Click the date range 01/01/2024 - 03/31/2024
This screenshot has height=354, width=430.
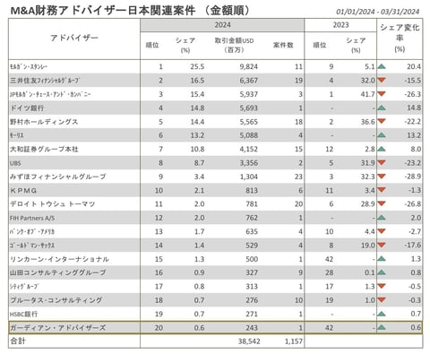tap(378, 12)
